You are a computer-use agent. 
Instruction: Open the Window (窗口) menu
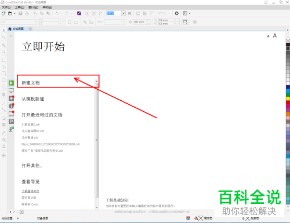tap(33, 8)
